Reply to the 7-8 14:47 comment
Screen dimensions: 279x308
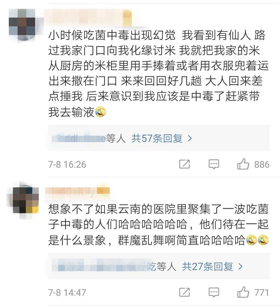click(214, 292)
